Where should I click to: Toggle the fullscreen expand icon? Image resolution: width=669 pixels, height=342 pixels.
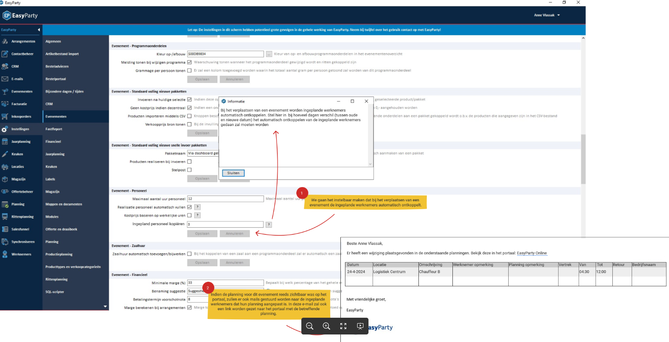coord(343,326)
